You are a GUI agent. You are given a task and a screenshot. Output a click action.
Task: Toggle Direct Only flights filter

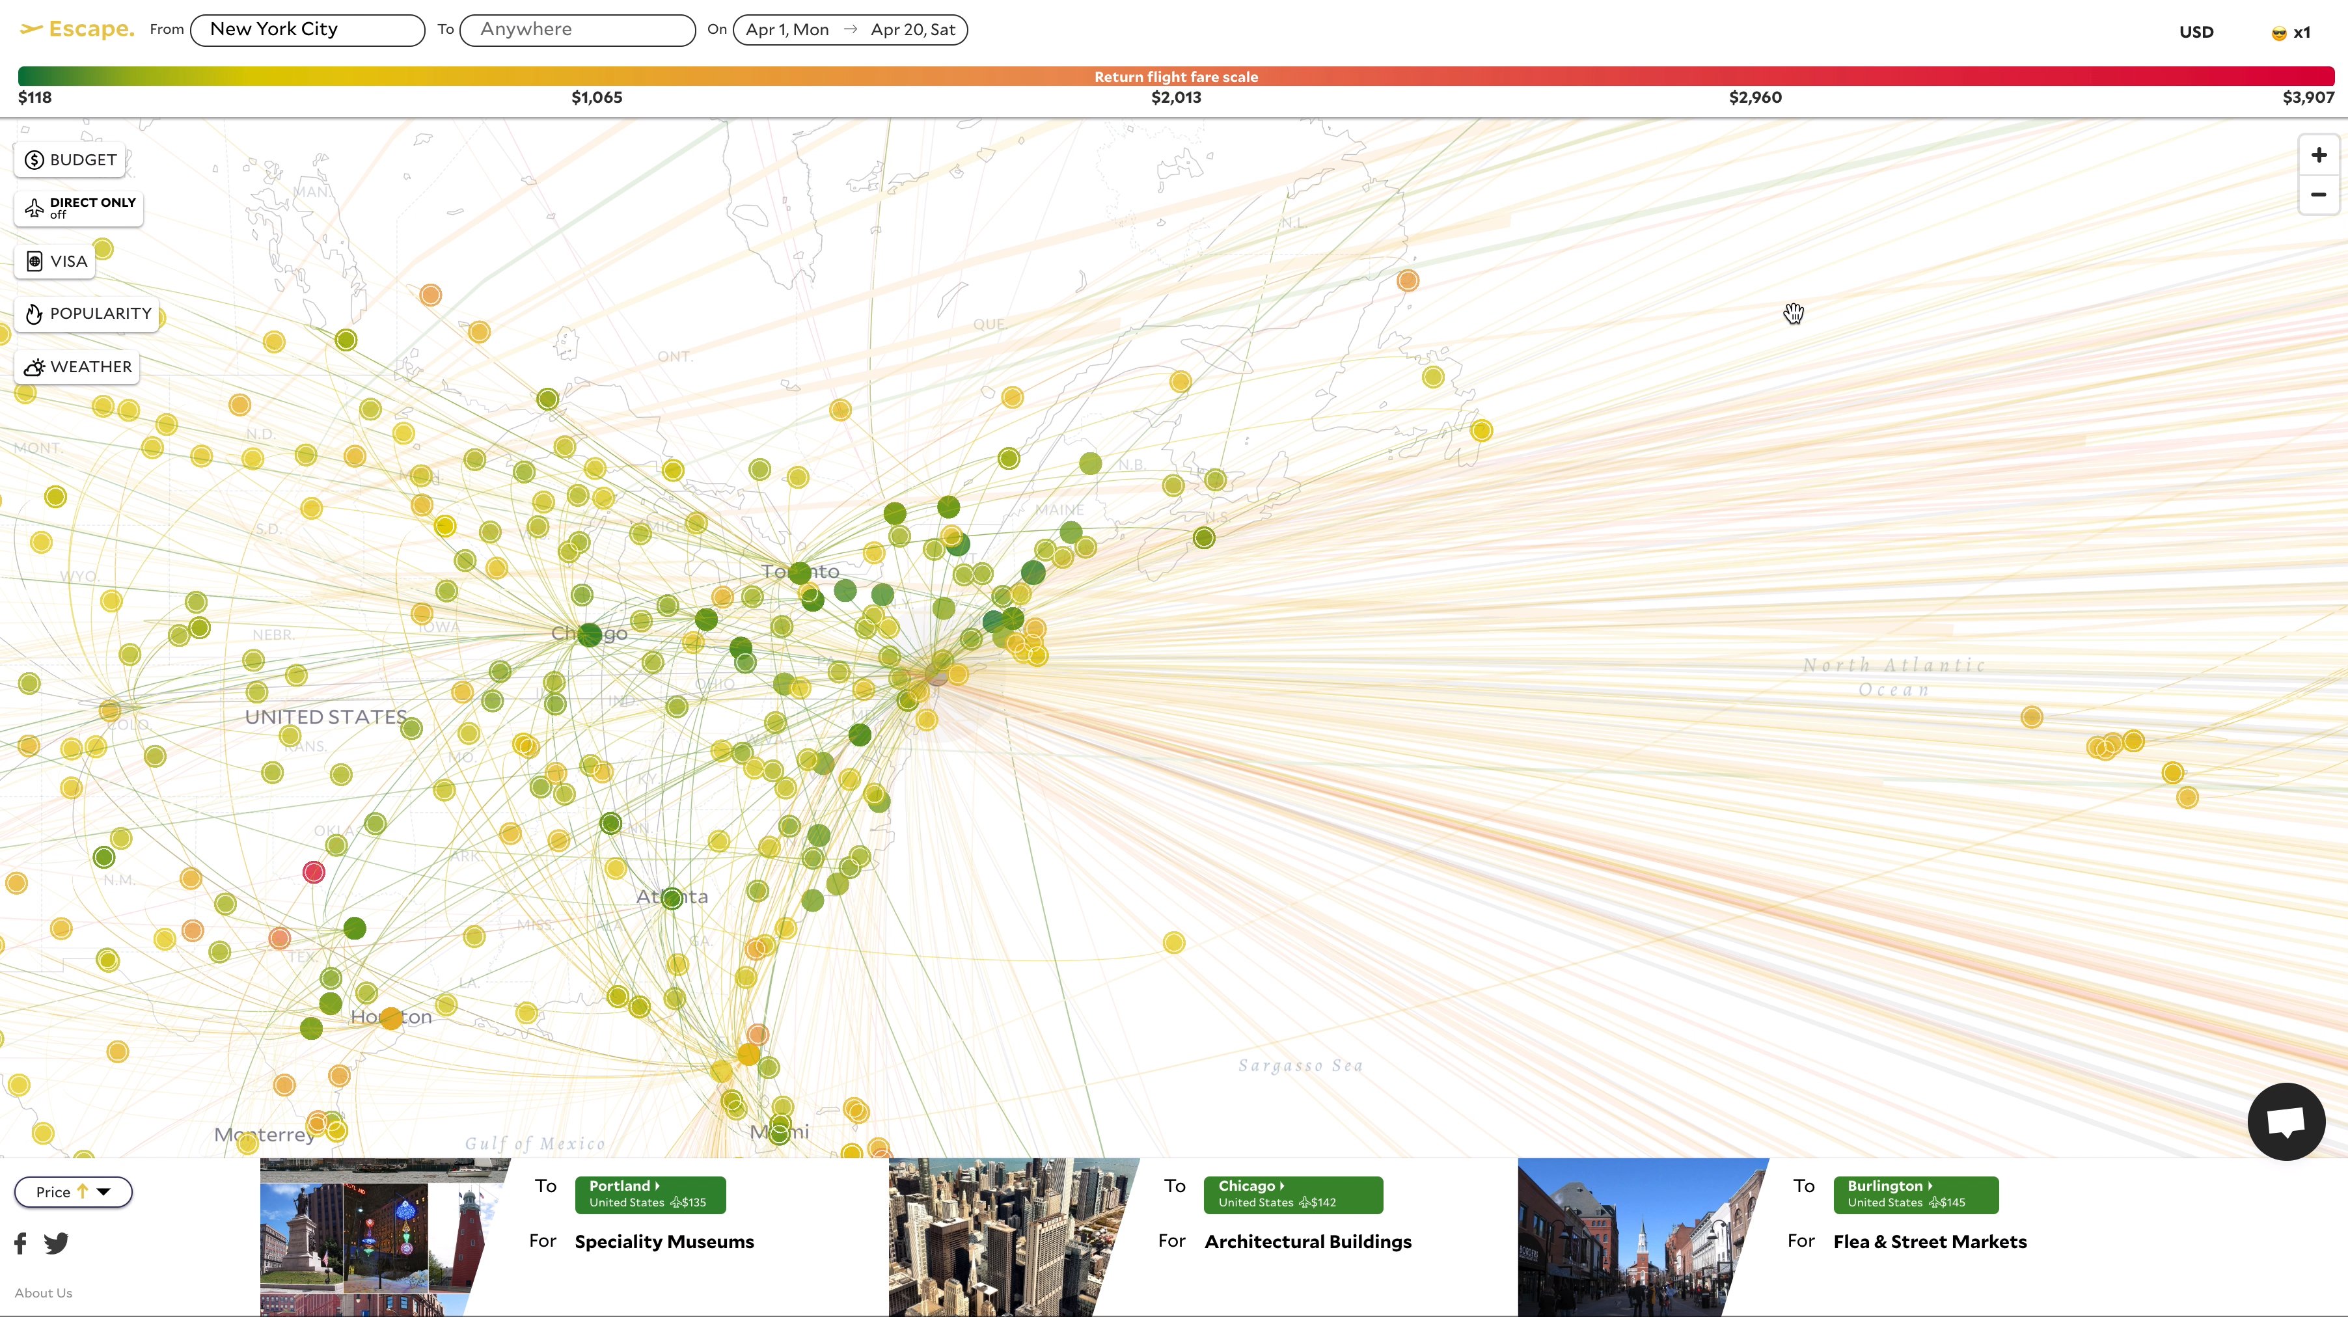click(79, 209)
